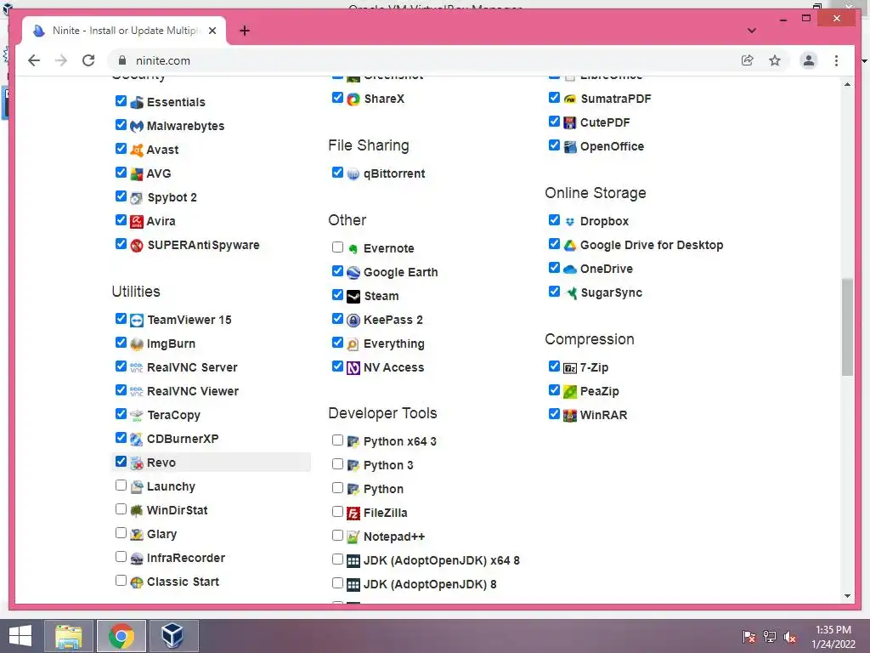
Task: Click the ImgBurn icon
Action: (137, 344)
